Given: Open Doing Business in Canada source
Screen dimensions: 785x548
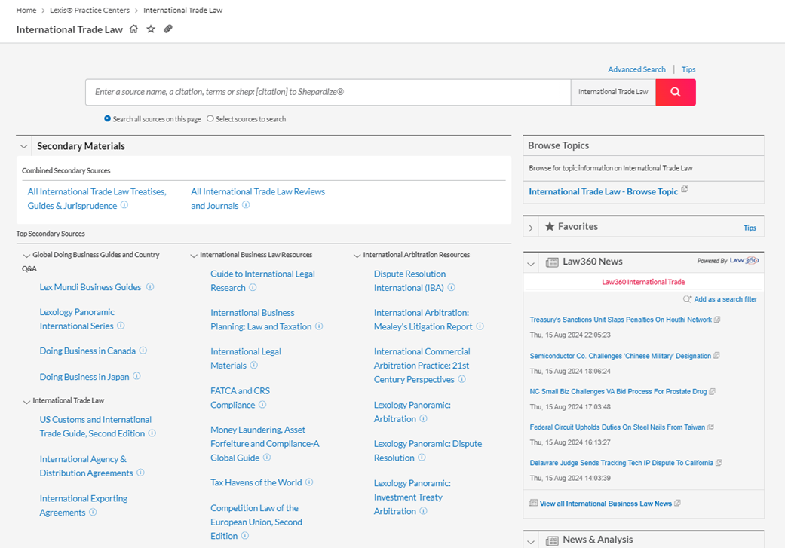Looking at the screenshot, I should click(x=87, y=351).
